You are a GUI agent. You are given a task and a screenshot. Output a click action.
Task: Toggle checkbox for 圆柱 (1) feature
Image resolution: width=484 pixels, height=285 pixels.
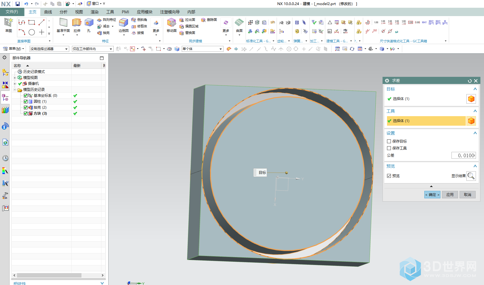(26, 102)
